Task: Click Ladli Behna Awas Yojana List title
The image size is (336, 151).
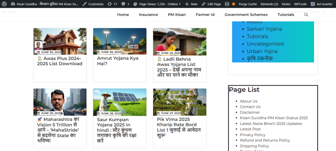Action: coord(179,67)
